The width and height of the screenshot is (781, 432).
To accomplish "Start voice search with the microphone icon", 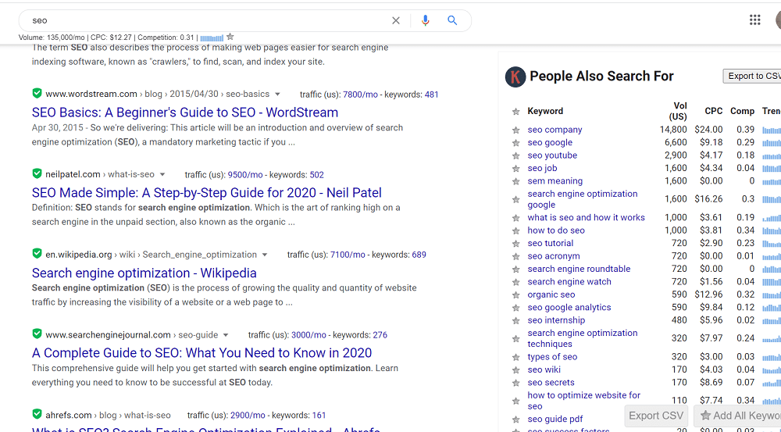I will (x=425, y=20).
